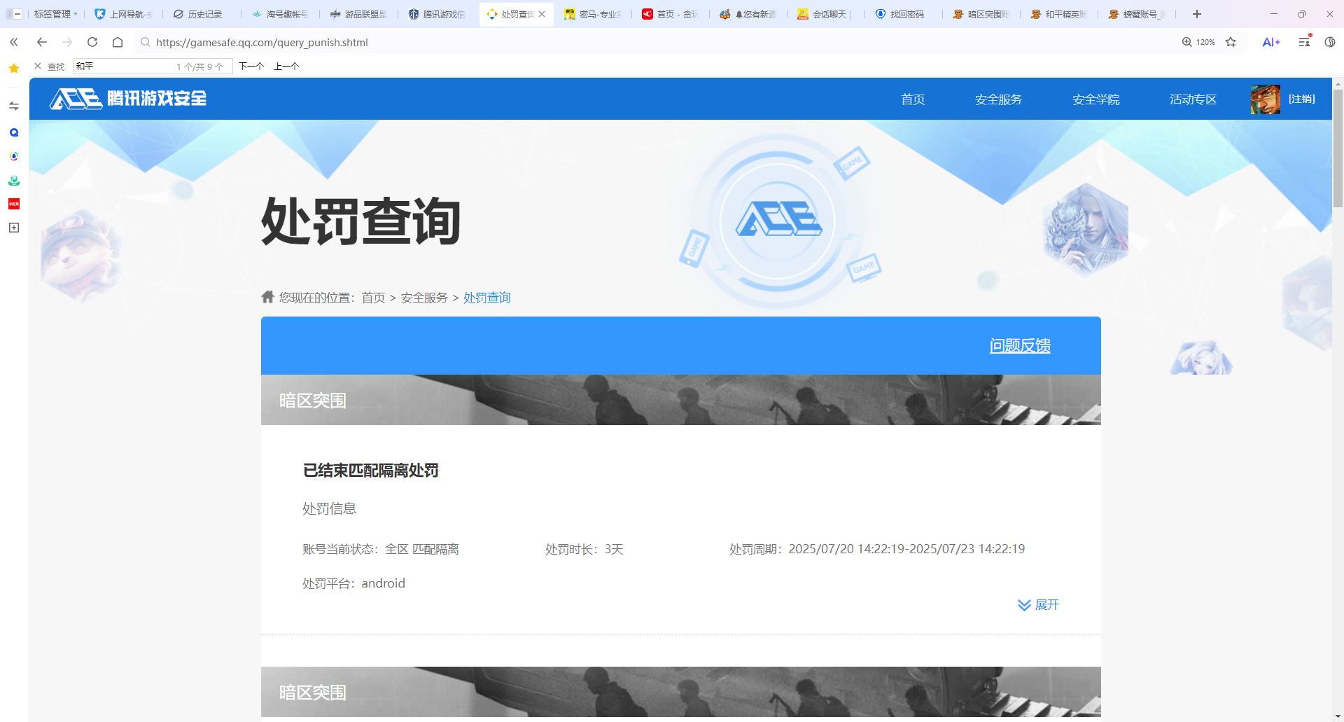This screenshot has width=1344, height=722.
Task: Click the 注销 logout link
Action: [x=1301, y=99]
